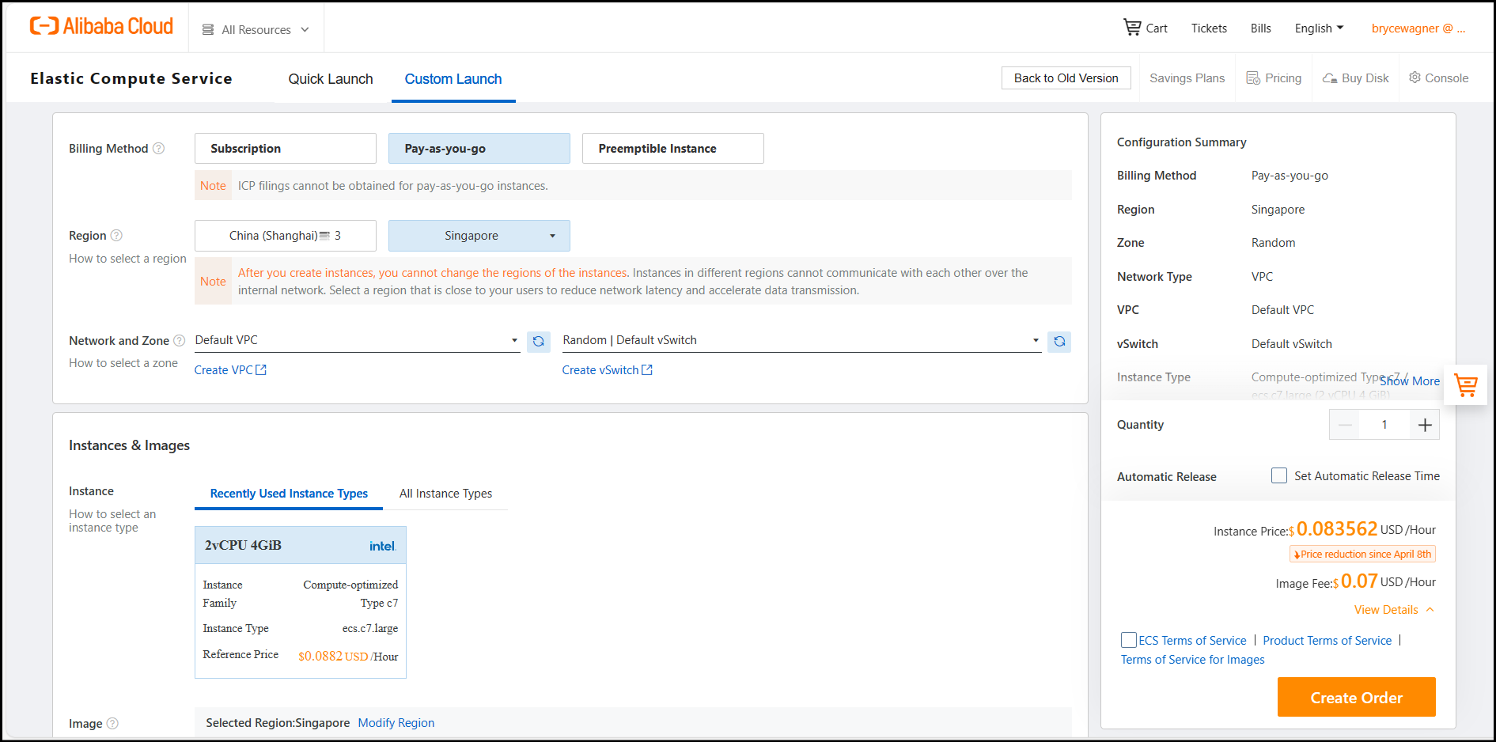Click the floating orange cart icon

[1465, 385]
